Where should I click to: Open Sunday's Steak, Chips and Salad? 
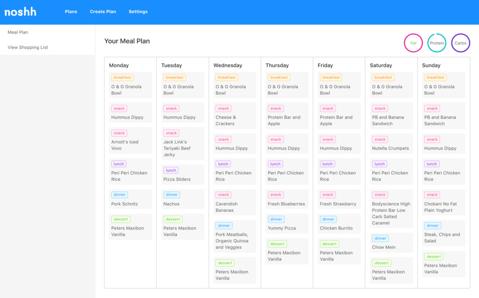click(443, 233)
